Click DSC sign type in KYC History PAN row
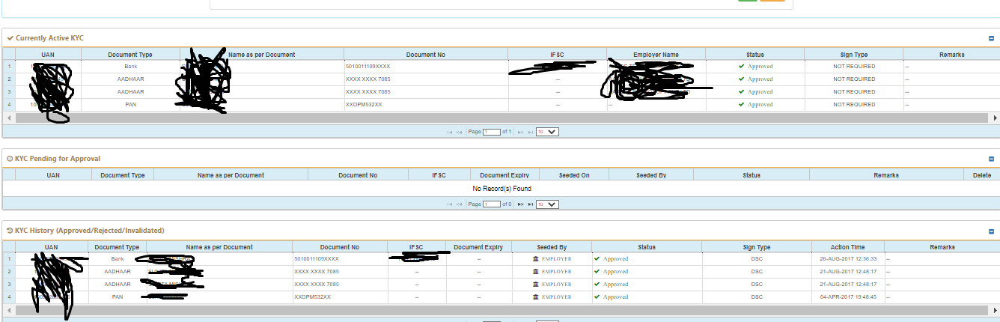The image size is (1000, 322). click(x=757, y=297)
